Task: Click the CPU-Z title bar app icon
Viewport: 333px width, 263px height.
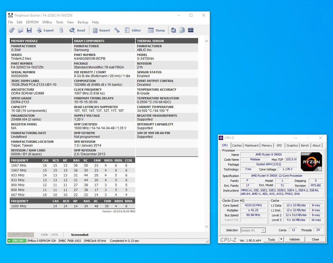Action: tap(221, 138)
